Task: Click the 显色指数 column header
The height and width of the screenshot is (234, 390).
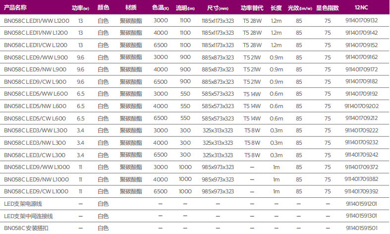Action: pyautogui.click(x=328, y=8)
